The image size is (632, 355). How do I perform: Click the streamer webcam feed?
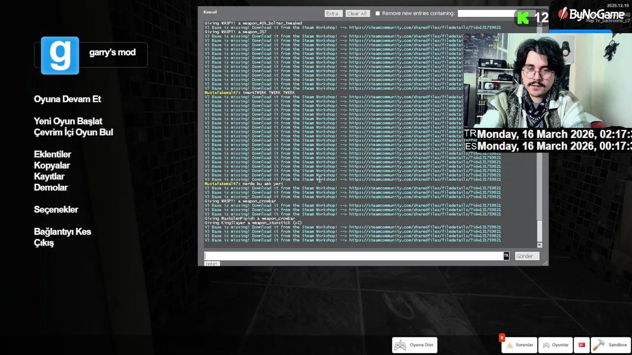point(548,81)
